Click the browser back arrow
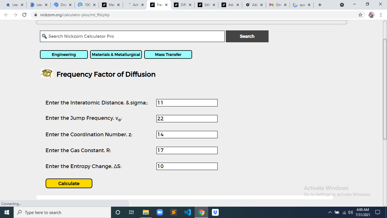Screen dimensions: 387x218 6,15
